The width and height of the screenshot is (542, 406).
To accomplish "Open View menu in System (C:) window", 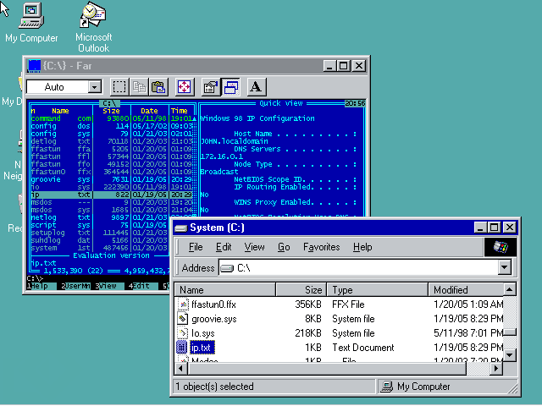I will point(254,247).
